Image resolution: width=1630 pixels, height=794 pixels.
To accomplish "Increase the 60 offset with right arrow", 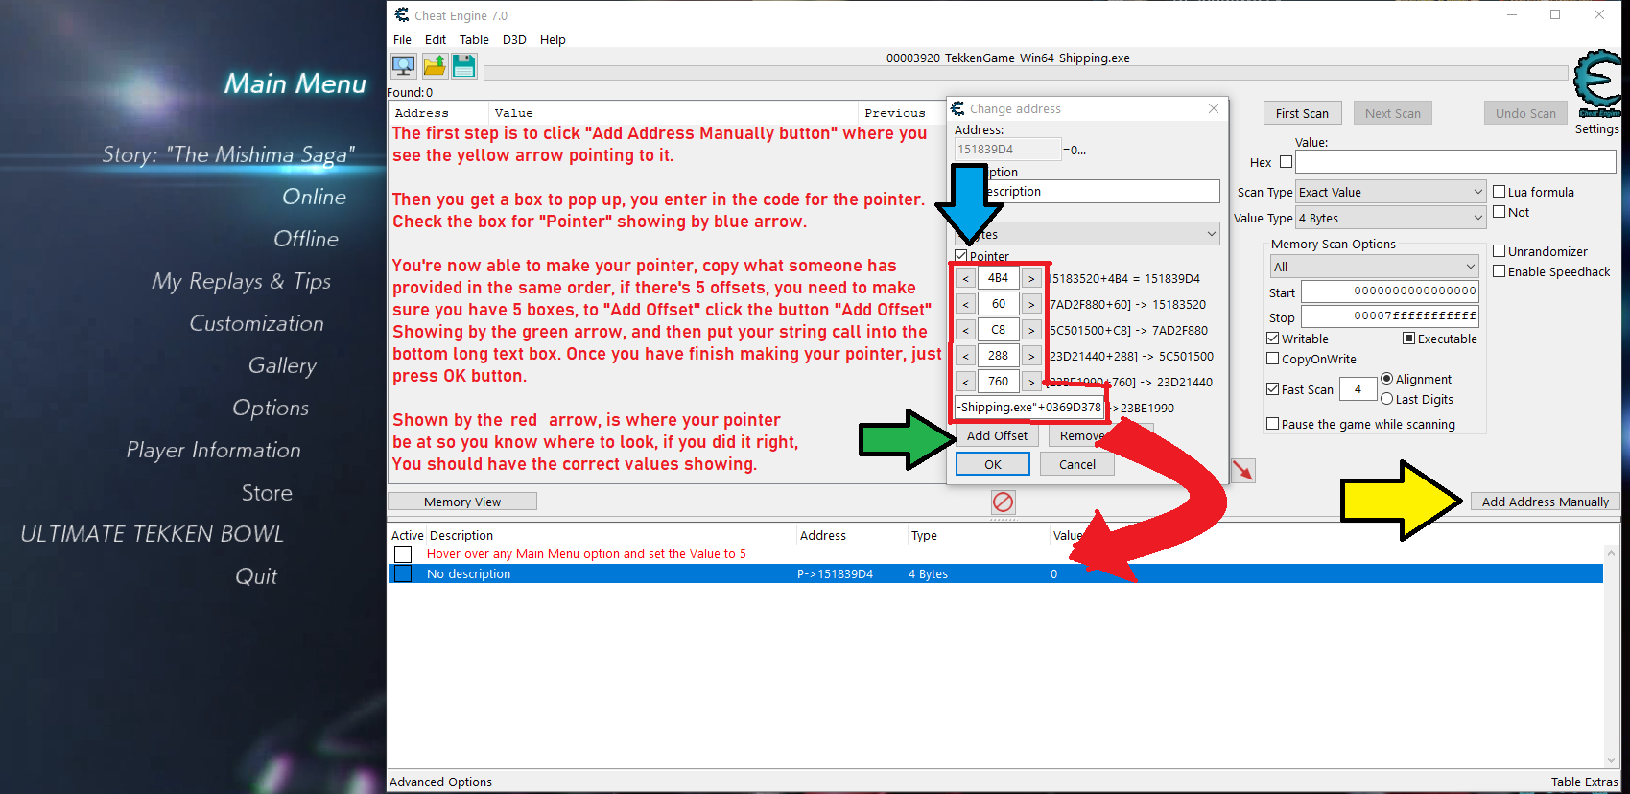I will (1031, 304).
